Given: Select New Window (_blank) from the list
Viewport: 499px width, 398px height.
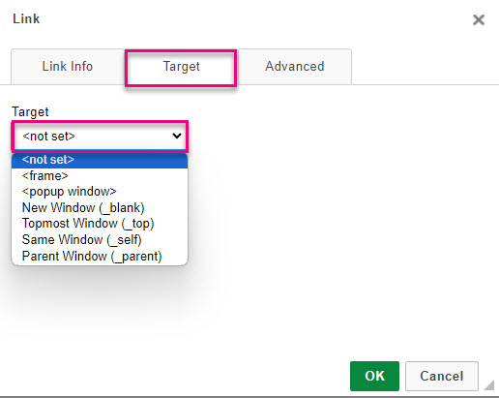Looking at the screenshot, I should [x=100, y=208].
